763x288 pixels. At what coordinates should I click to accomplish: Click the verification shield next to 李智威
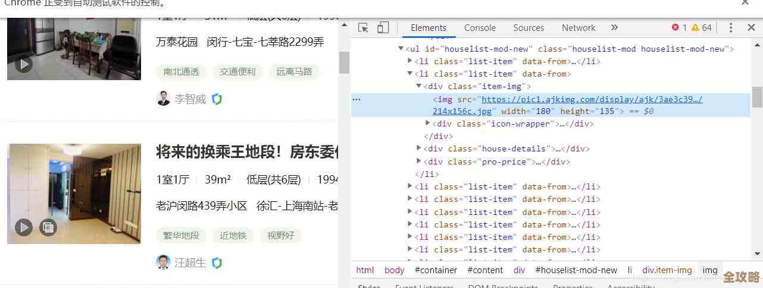coord(217,99)
